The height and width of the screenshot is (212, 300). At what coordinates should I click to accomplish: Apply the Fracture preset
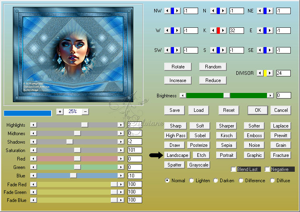click(x=281, y=155)
